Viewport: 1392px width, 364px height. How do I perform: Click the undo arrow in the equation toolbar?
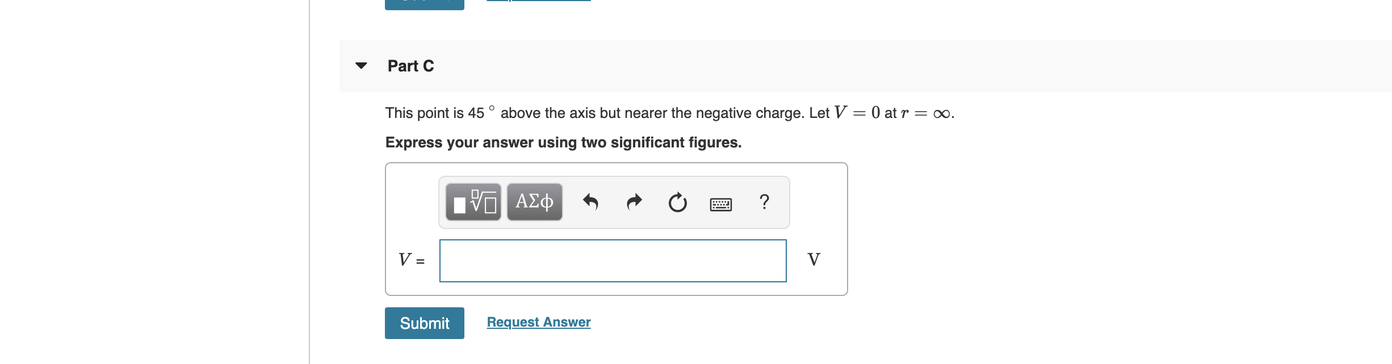click(592, 202)
